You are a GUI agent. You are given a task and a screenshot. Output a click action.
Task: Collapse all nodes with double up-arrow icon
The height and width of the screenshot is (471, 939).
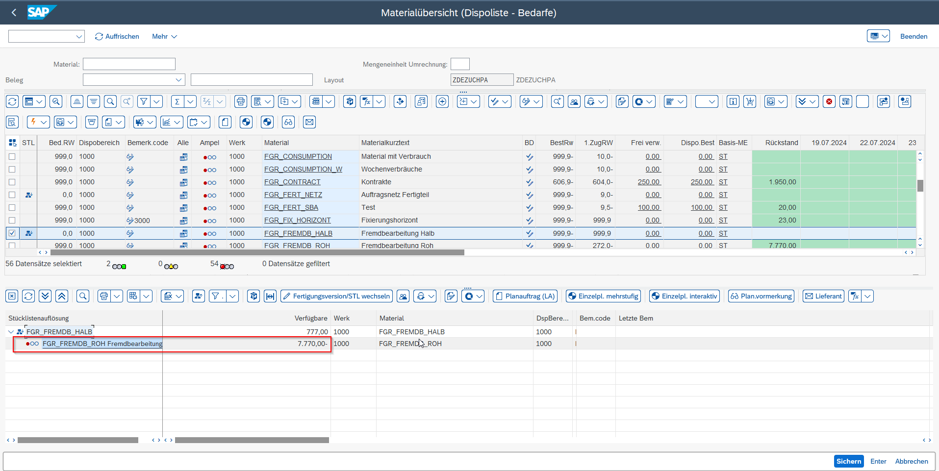tap(61, 296)
